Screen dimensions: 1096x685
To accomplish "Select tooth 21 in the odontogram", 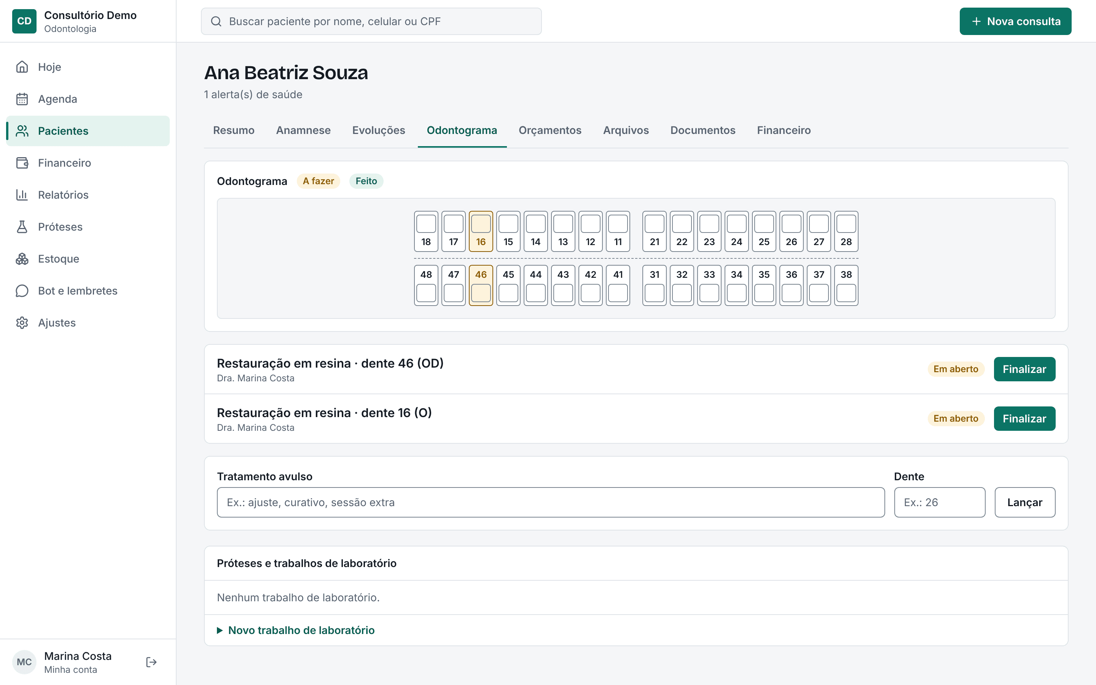I will [x=655, y=231].
